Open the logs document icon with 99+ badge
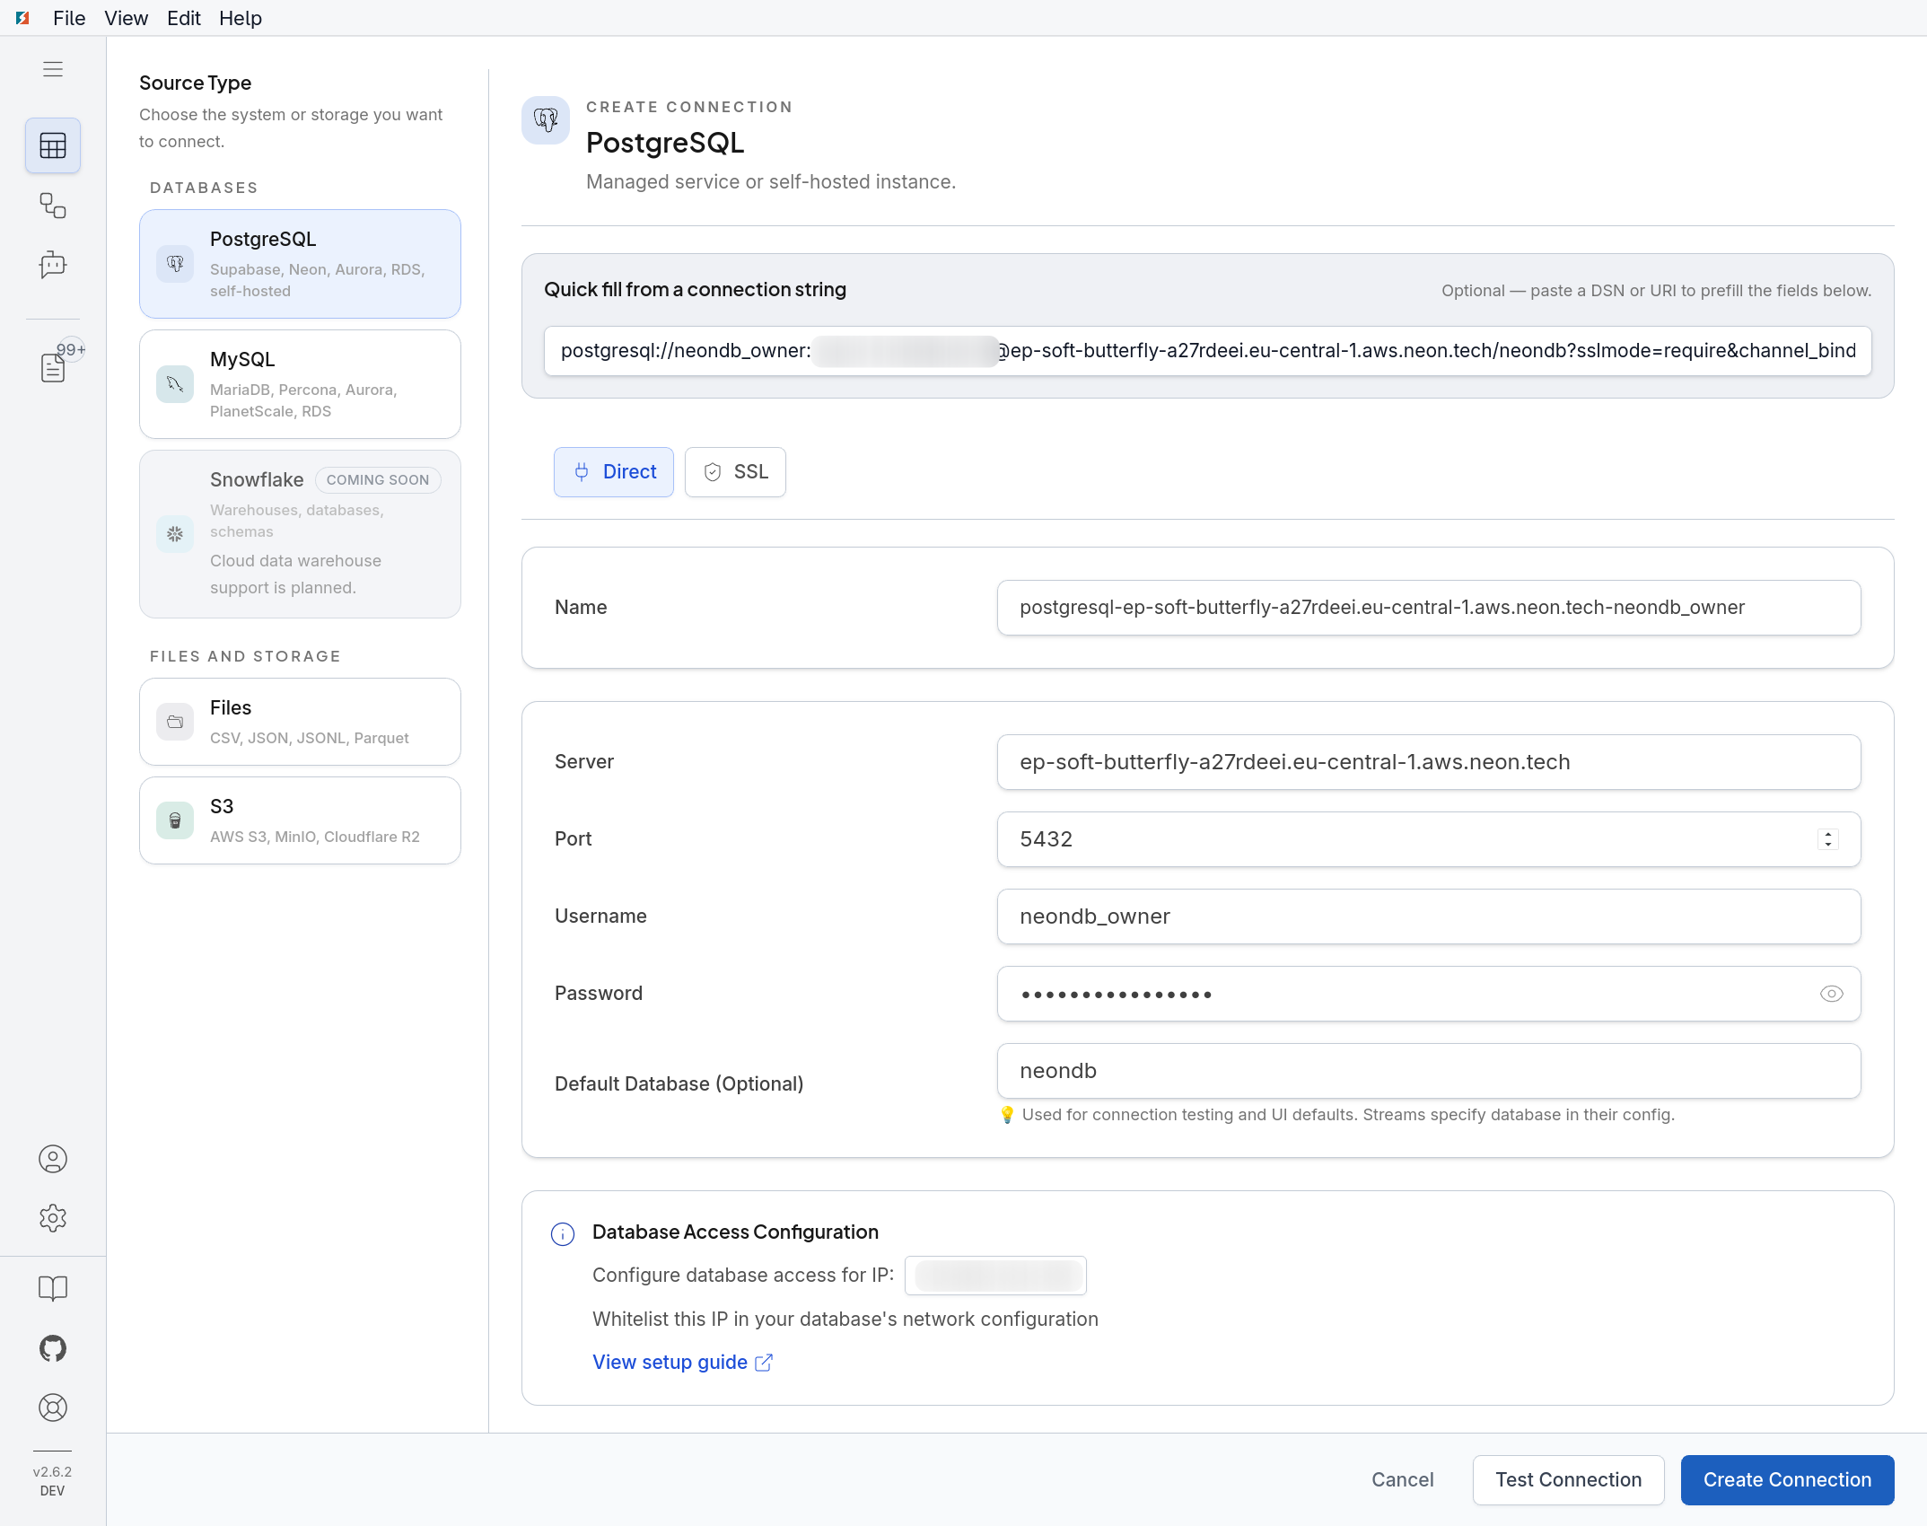The width and height of the screenshot is (1927, 1526). (53, 367)
